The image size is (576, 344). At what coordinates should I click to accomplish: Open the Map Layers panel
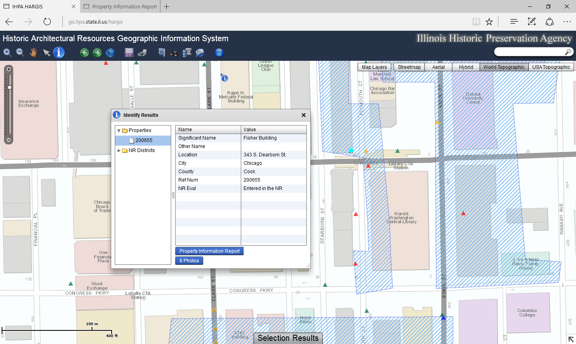click(x=374, y=67)
